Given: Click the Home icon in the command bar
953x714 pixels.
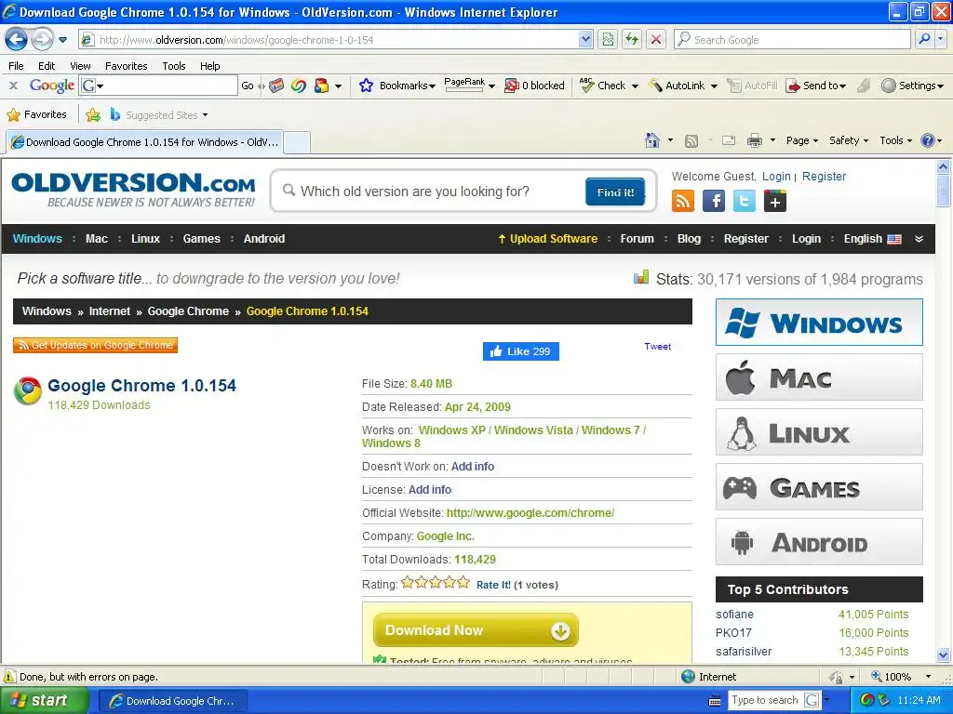Looking at the screenshot, I should click(x=652, y=140).
